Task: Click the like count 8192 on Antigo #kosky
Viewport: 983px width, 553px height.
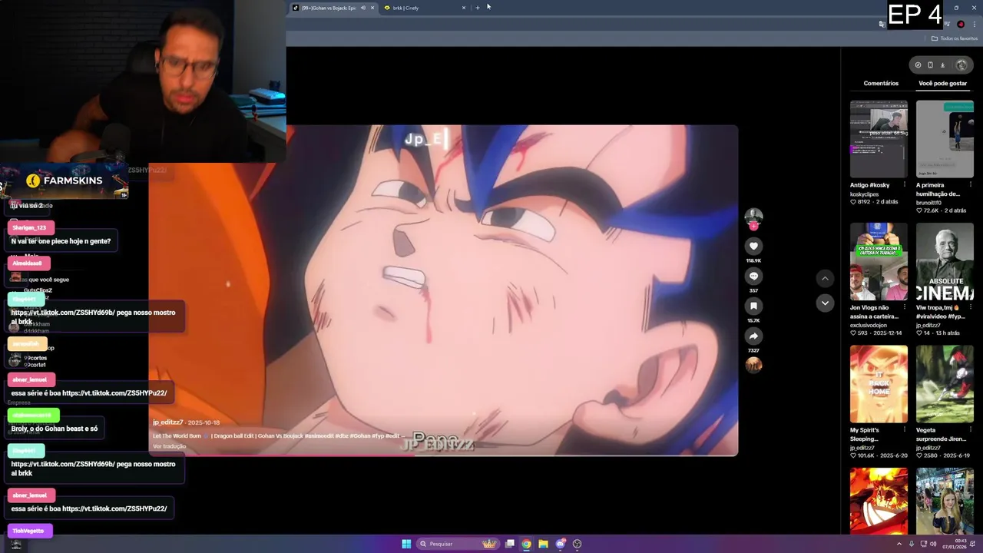Action: (x=863, y=202)
